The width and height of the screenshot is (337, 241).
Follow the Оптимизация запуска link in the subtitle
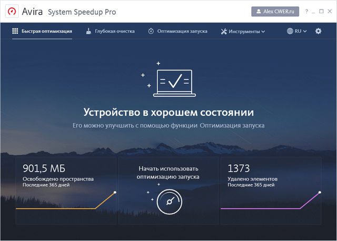pyautogui.click(x=232, y=126)
